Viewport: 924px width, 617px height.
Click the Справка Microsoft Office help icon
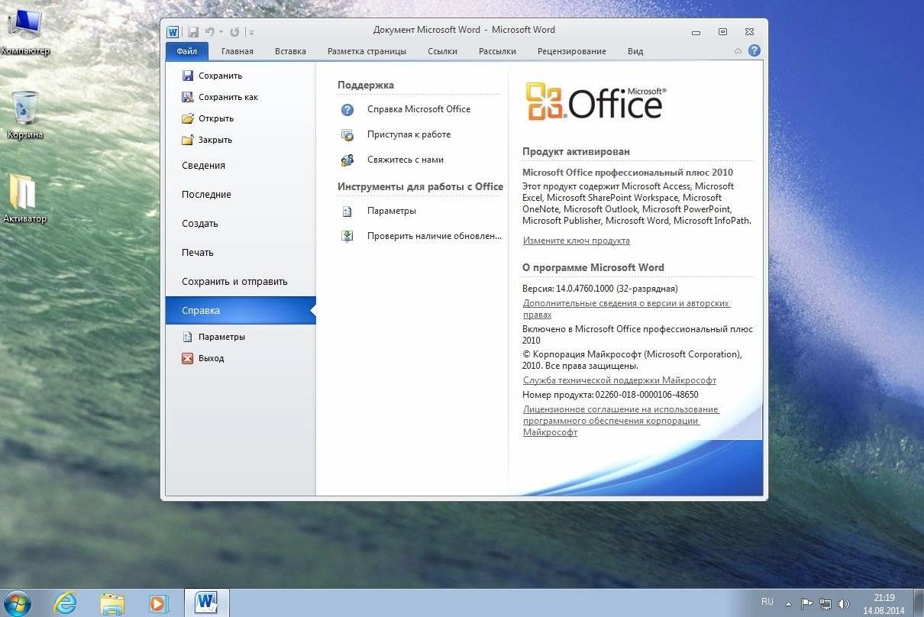pos(347,110)
